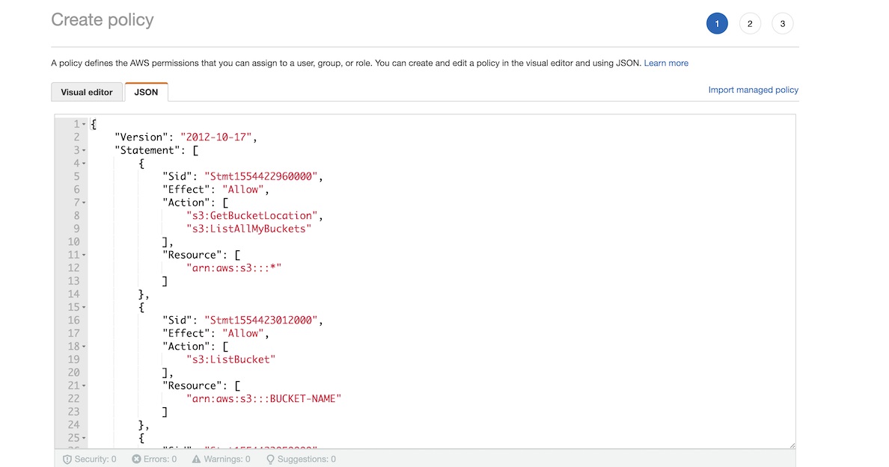This screenshot has height=467, width=889.
Task: Switch to the Visual editor tab
Action: [86, 92]
